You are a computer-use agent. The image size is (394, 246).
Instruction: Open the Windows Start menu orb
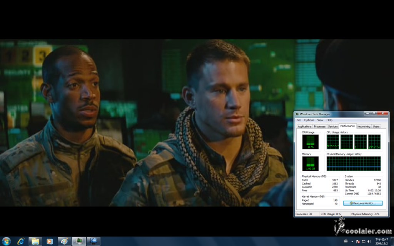pos(6,241)
